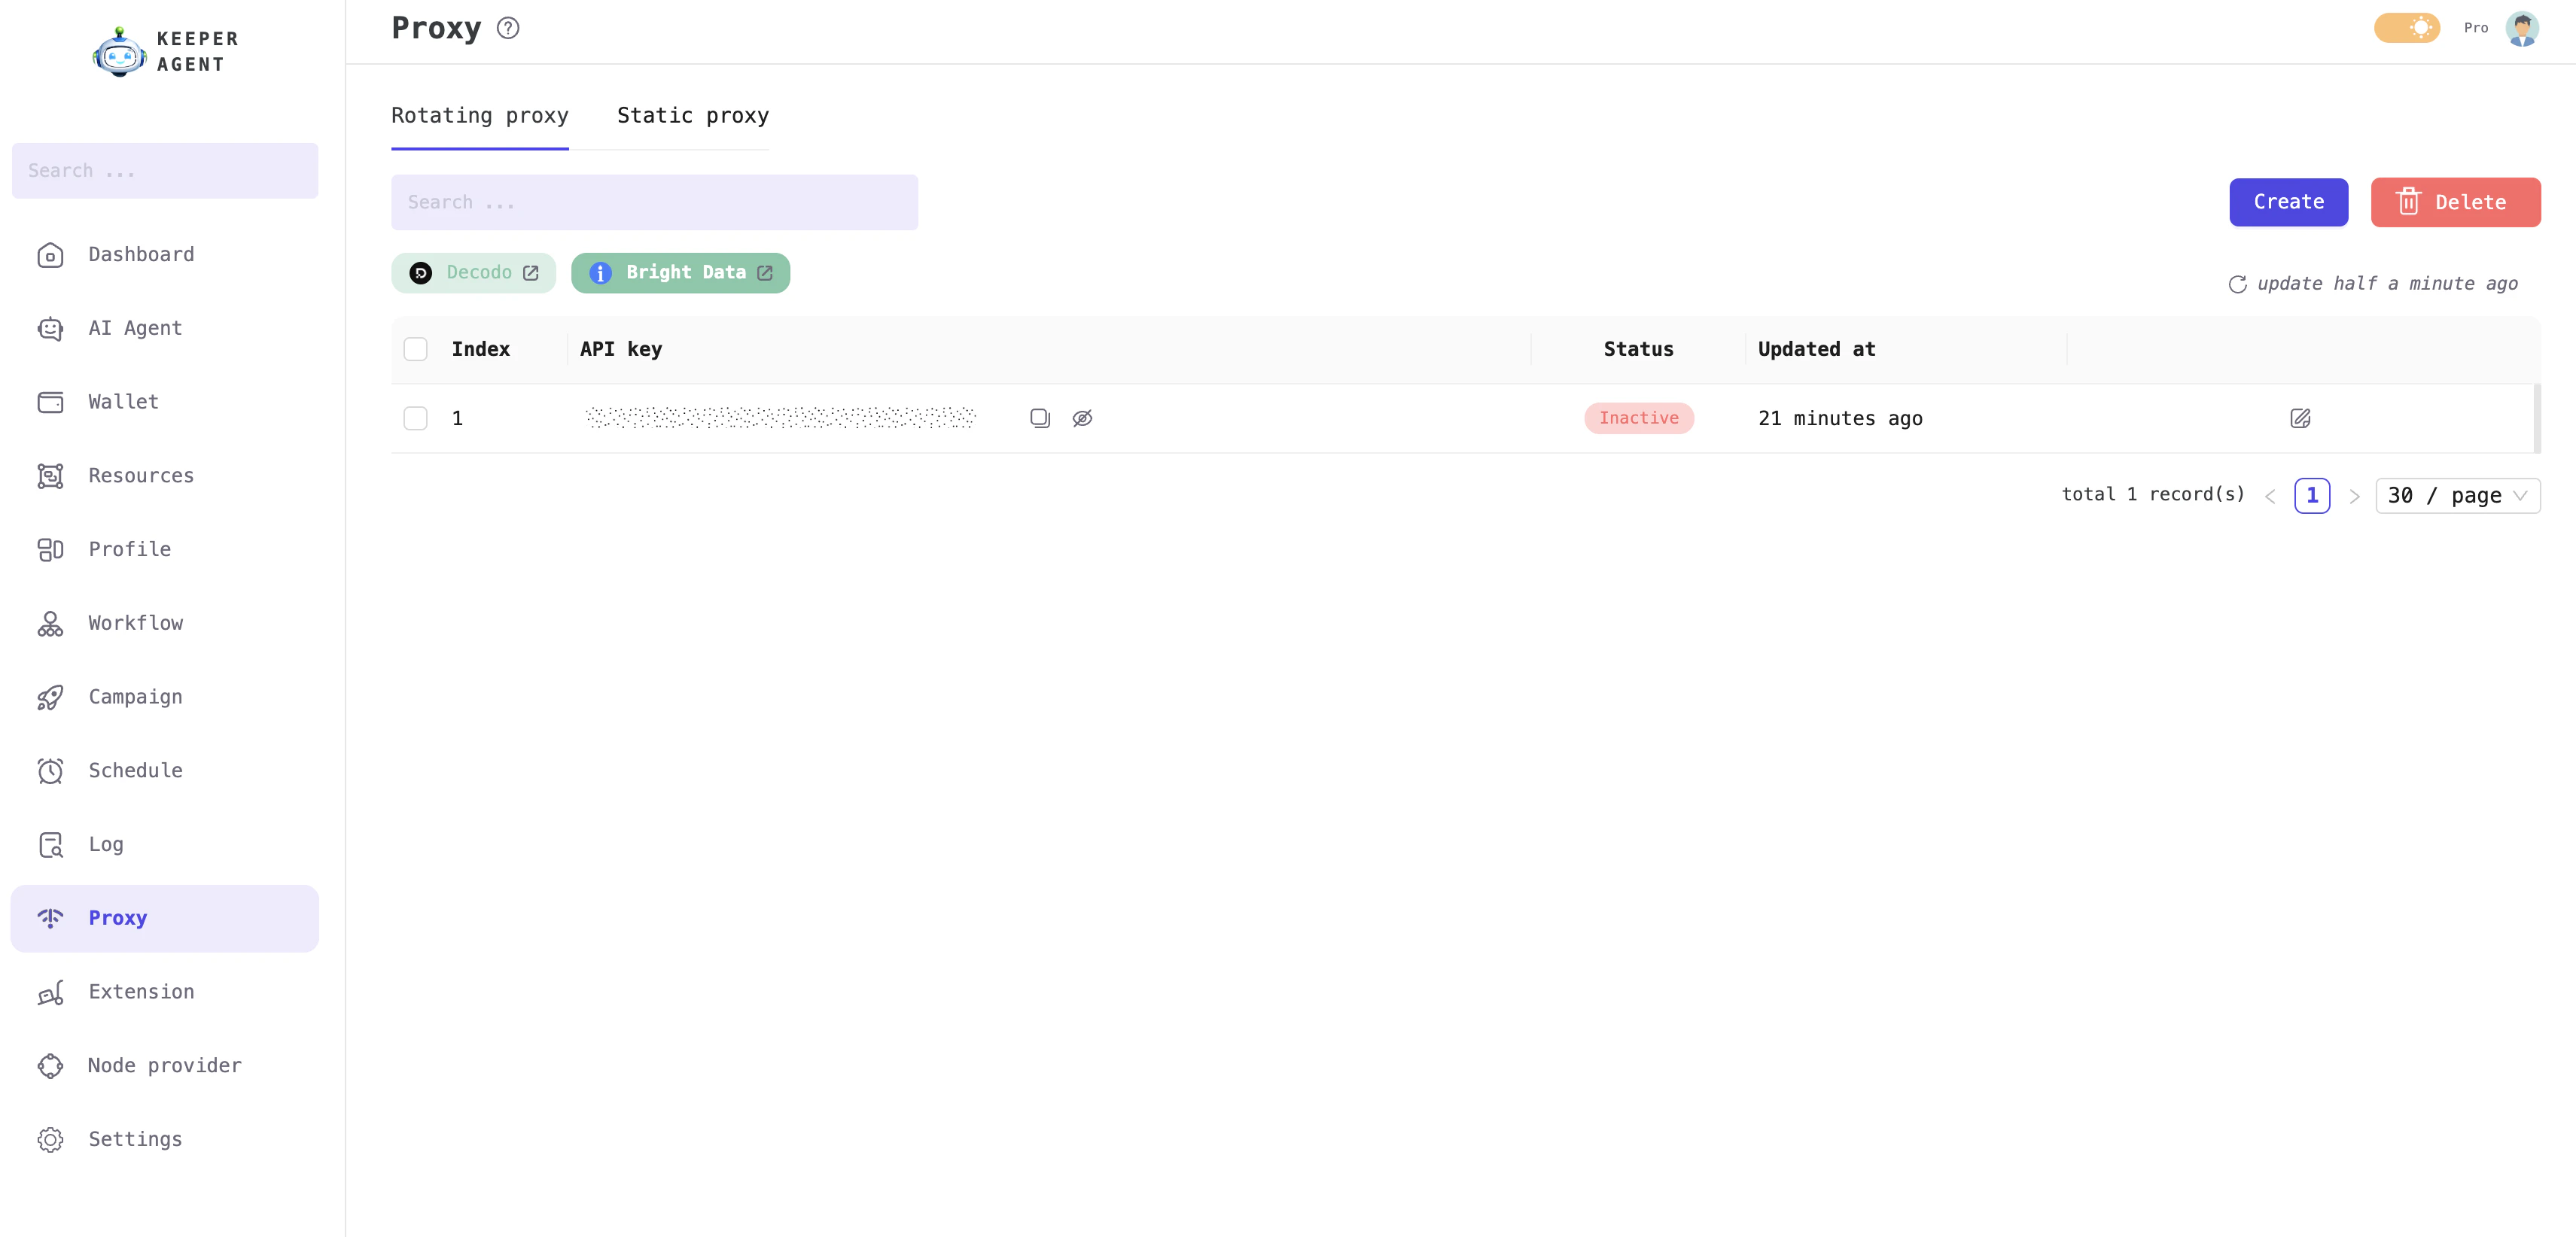Select the AI Agent sidebar item
Viewport: 2576px width, 1237px height.
point(135,328)
